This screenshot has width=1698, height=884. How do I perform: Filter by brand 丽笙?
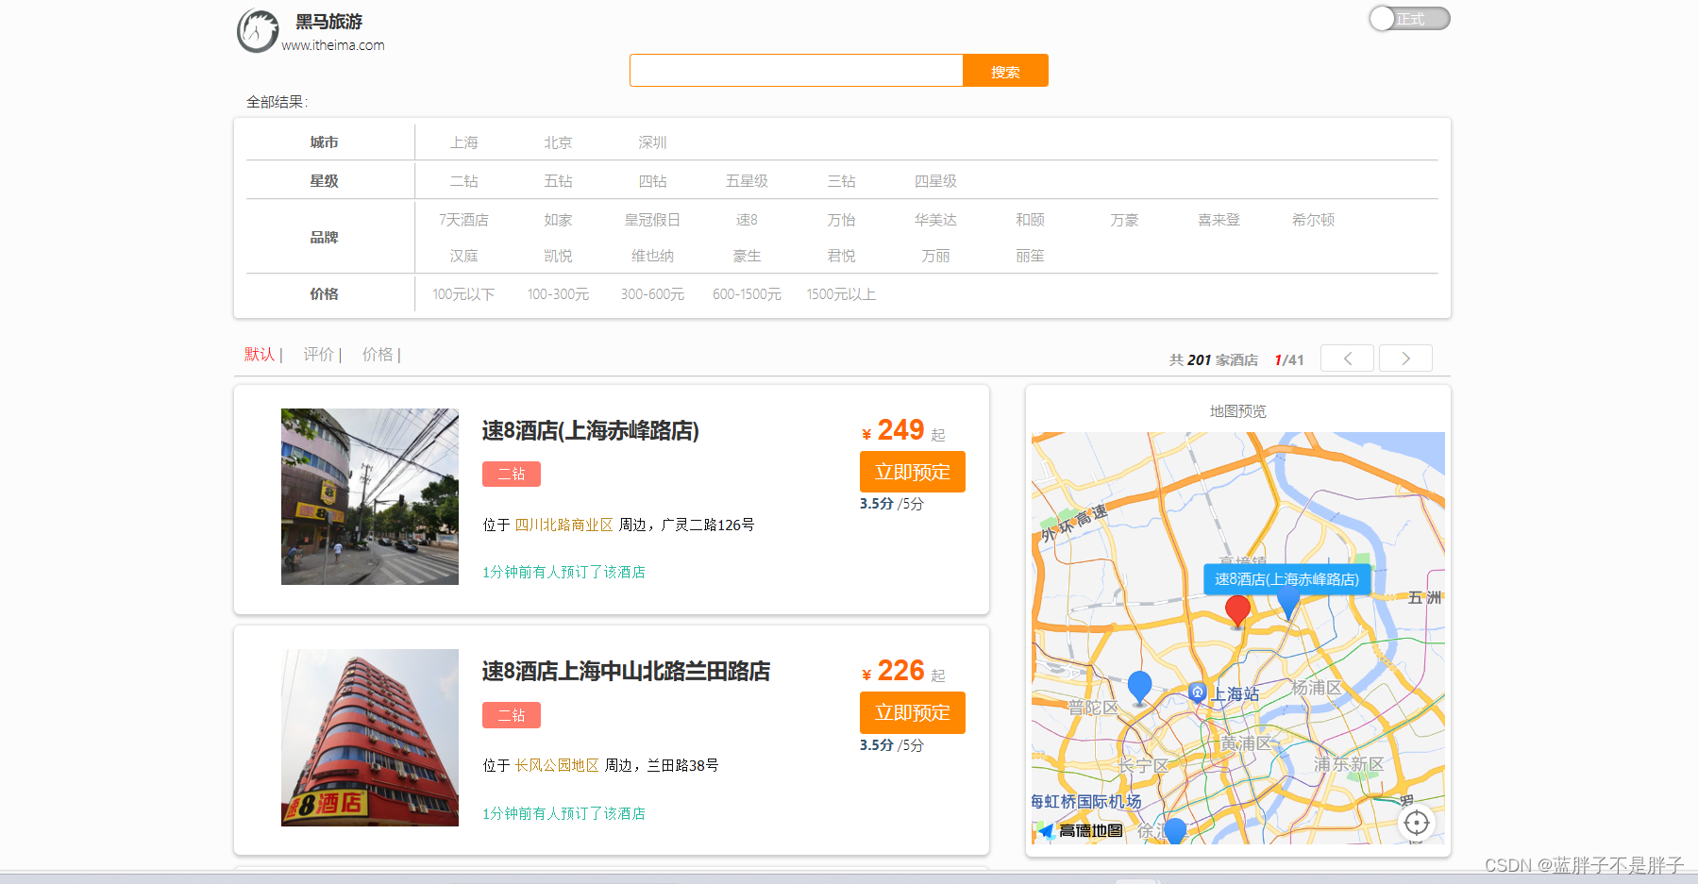coord(1030,256)
